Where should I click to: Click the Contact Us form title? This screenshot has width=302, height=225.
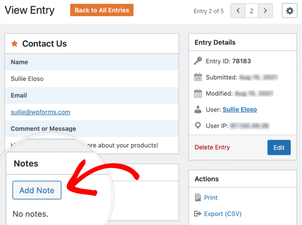click(45, 44)
